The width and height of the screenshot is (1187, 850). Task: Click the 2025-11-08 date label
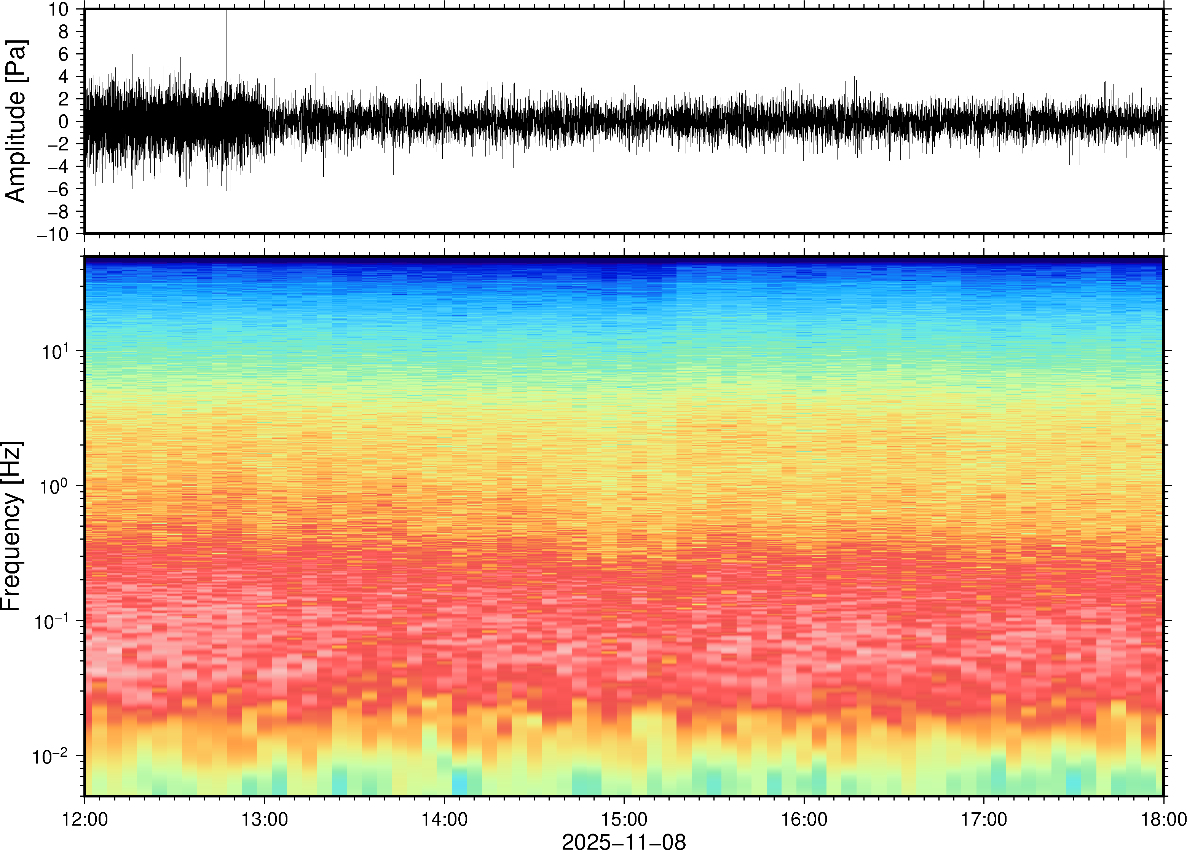click(623, 841)
